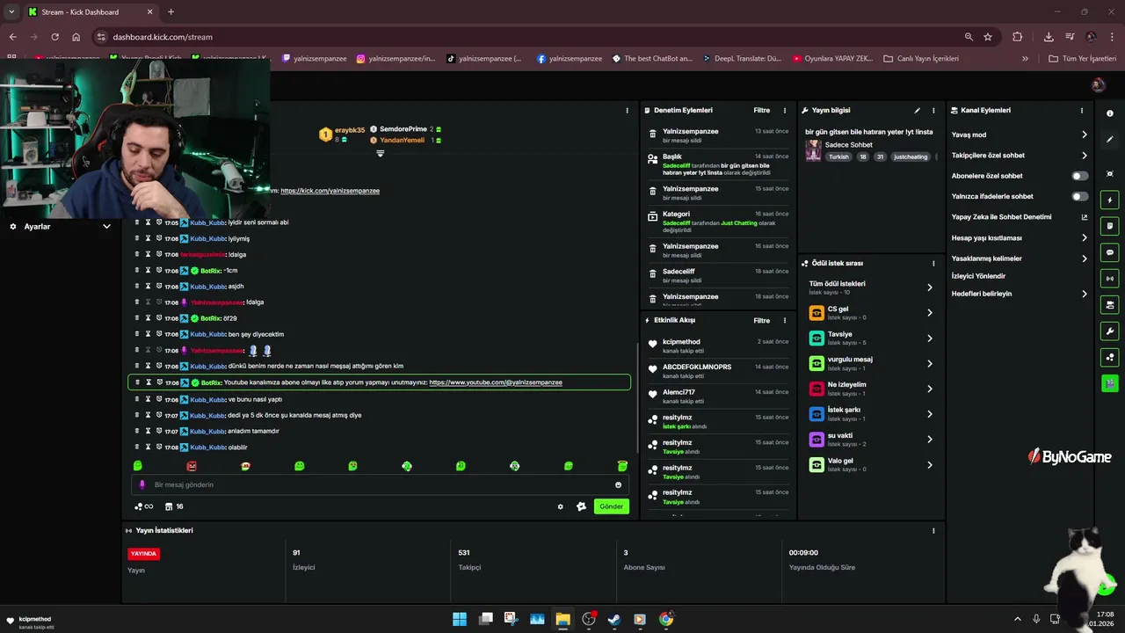Toggle the lightning bolt sidebar widget
This screenshot has width=1125, height=633.
pyautogui.click(x=1109, y=200)
